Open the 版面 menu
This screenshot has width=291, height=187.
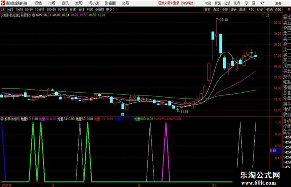click(218, 3)
